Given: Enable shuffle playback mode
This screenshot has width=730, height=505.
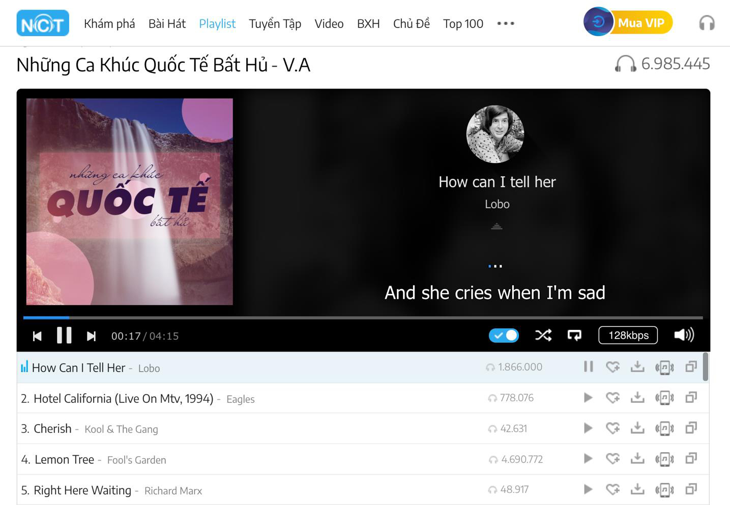Looking at the screenshot, I should coord(543,335).
